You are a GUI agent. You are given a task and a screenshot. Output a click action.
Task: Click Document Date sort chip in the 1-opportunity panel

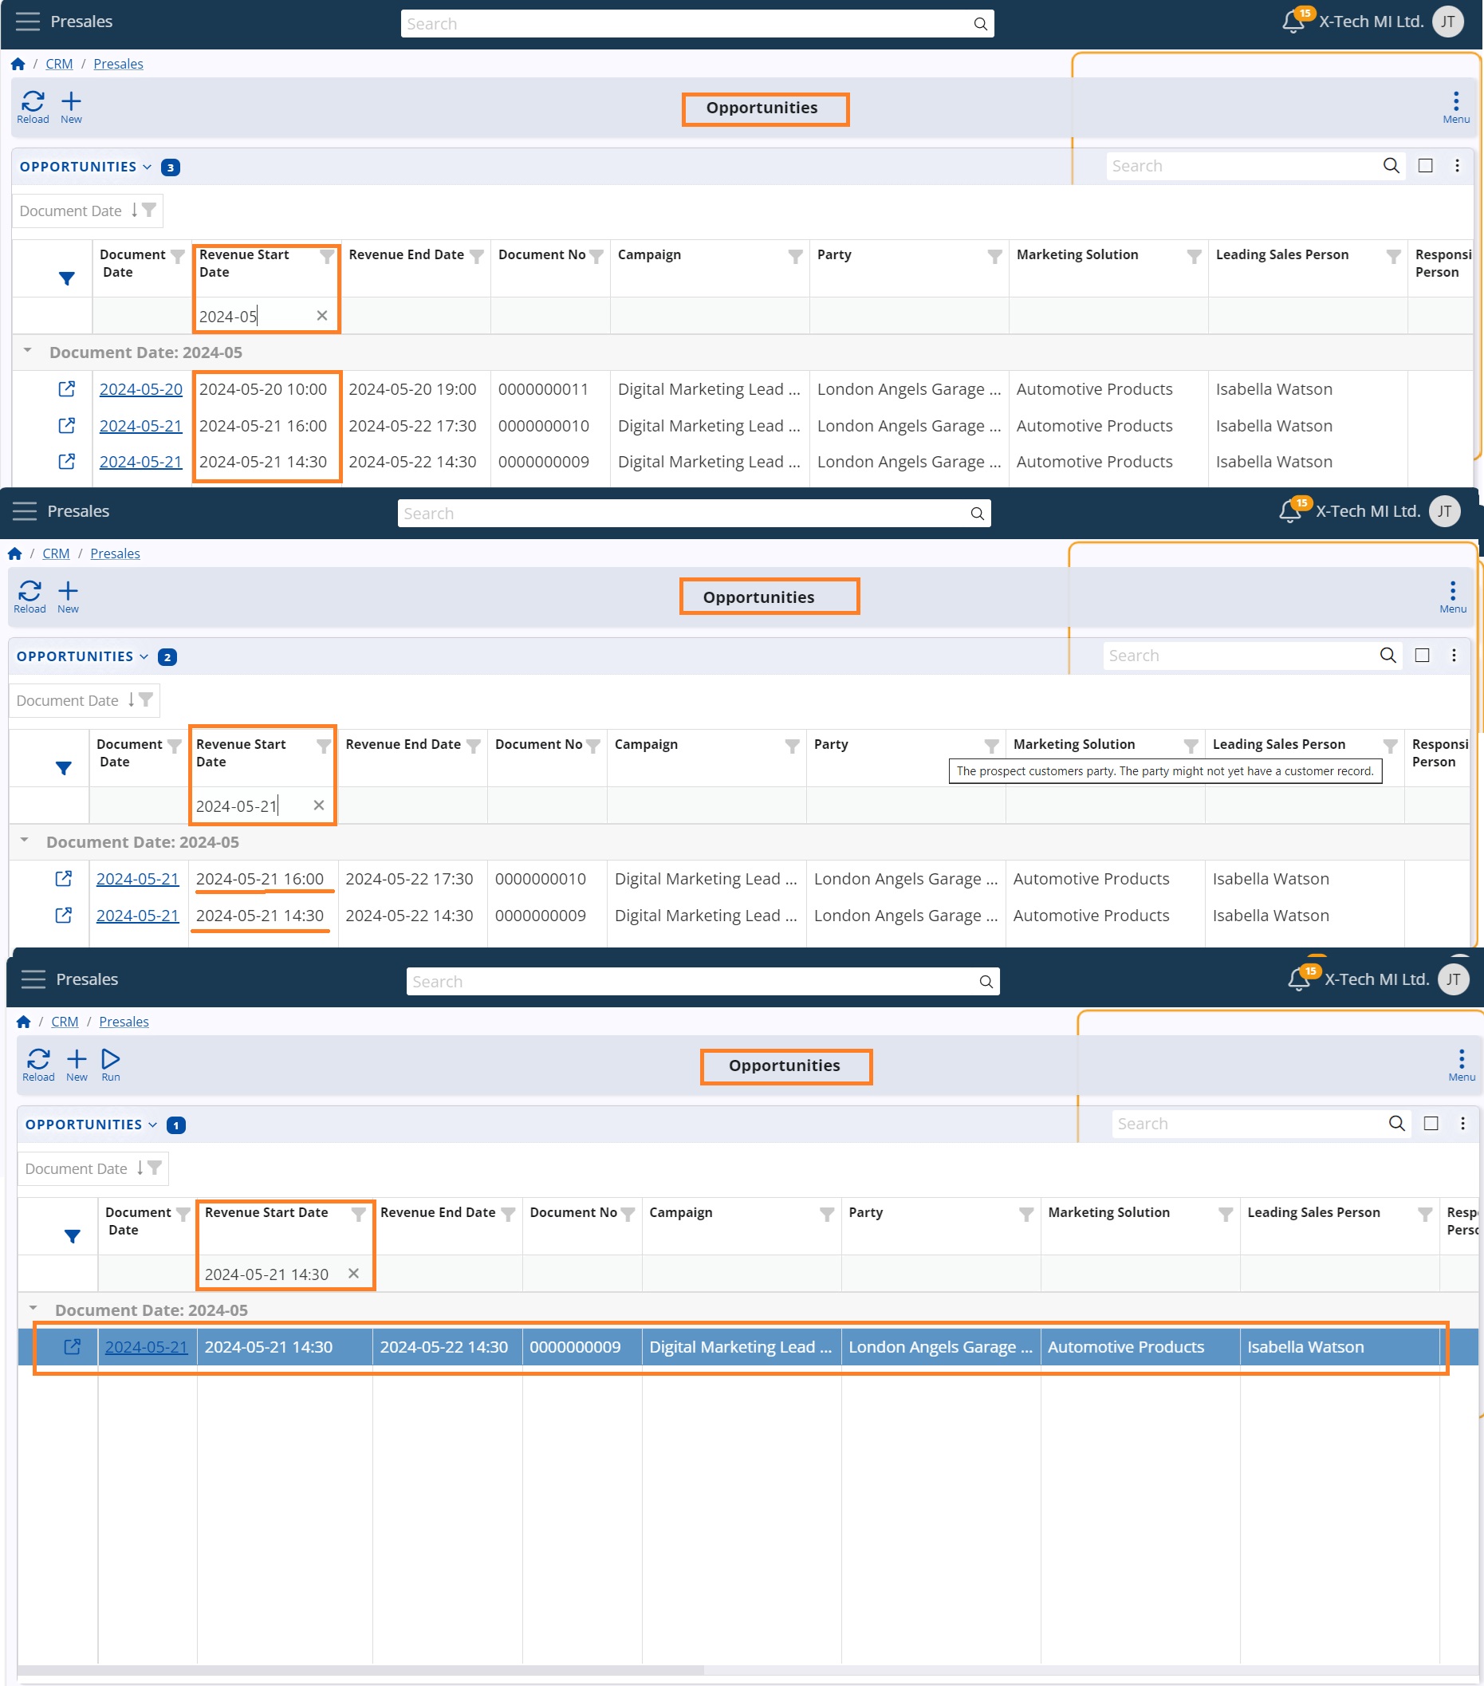(x=93, y=1169)
